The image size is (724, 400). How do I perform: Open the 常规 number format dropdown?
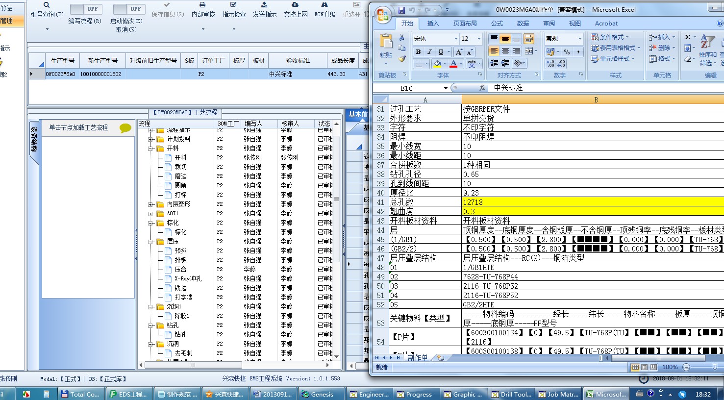[579, 39]
